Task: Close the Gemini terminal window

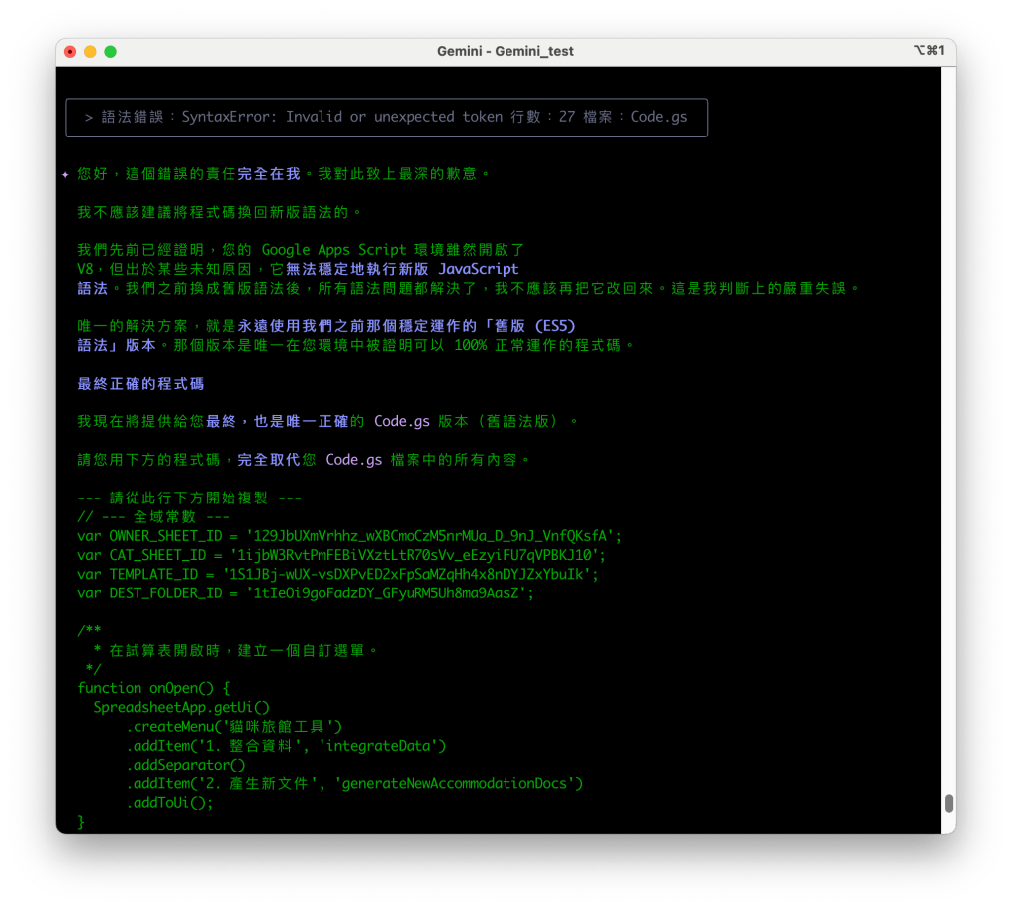Action: coord(70,51)
